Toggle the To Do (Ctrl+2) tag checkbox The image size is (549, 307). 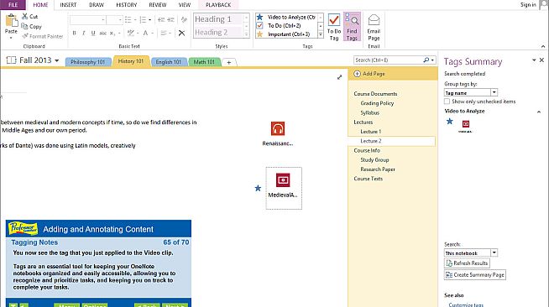(259, 25)
